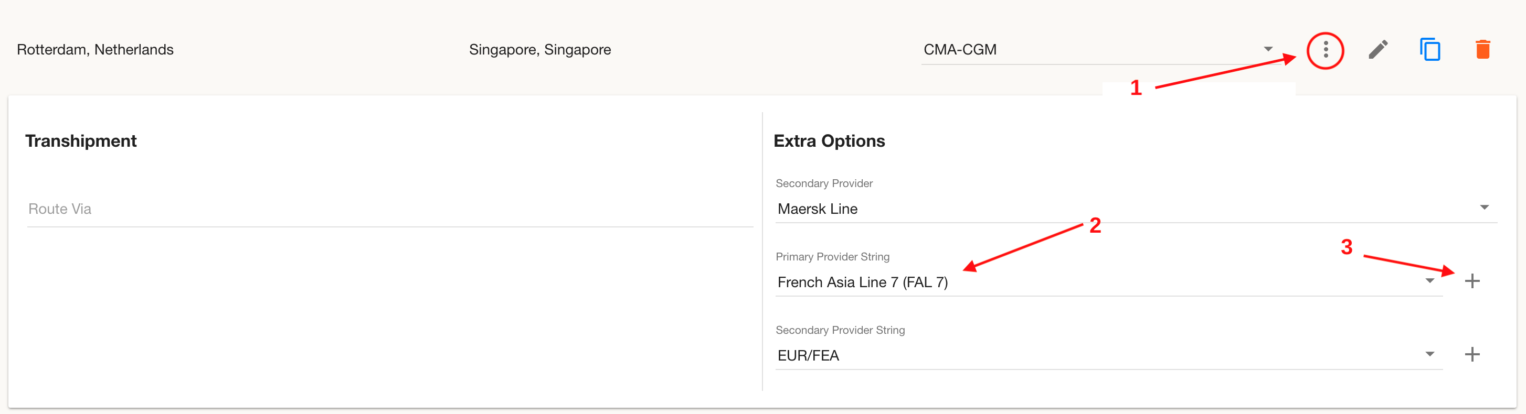Expand the Secondary Provider String dropdown arrow
1526x414 pixels.
(1429, 354)
